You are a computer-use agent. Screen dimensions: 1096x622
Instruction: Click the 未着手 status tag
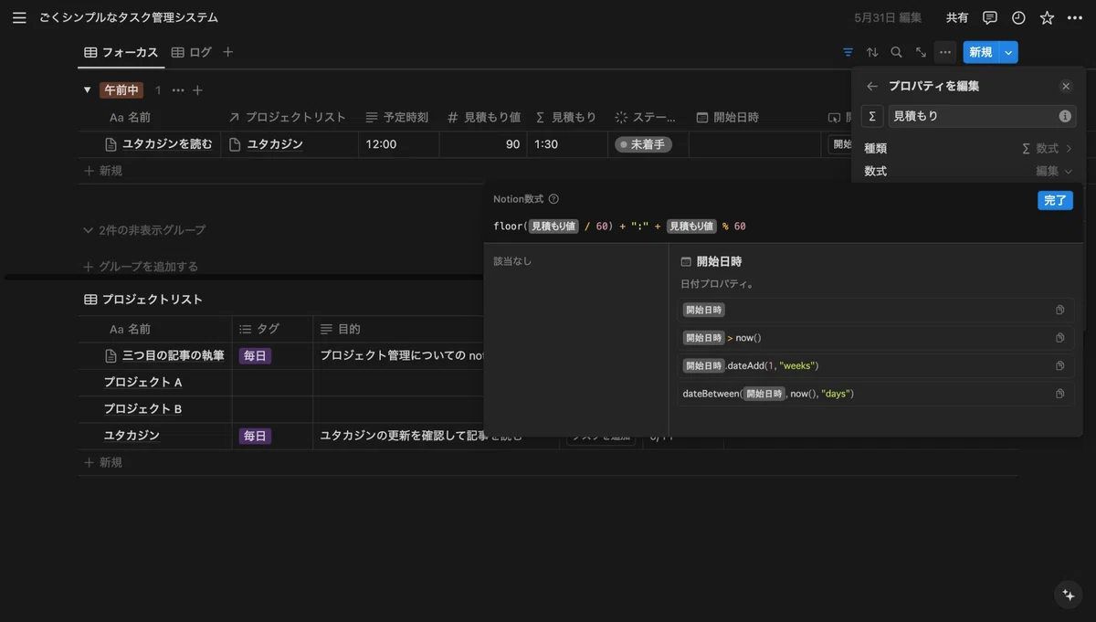(x=643, y=144)
